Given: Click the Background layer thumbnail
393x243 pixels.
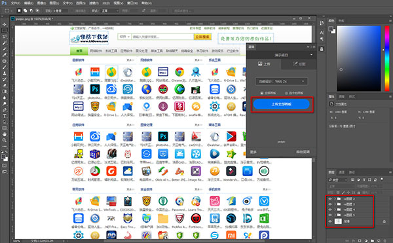Looking at the screenshot, I should (x=338, y=221).
